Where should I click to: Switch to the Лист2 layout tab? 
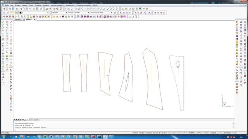36,120
